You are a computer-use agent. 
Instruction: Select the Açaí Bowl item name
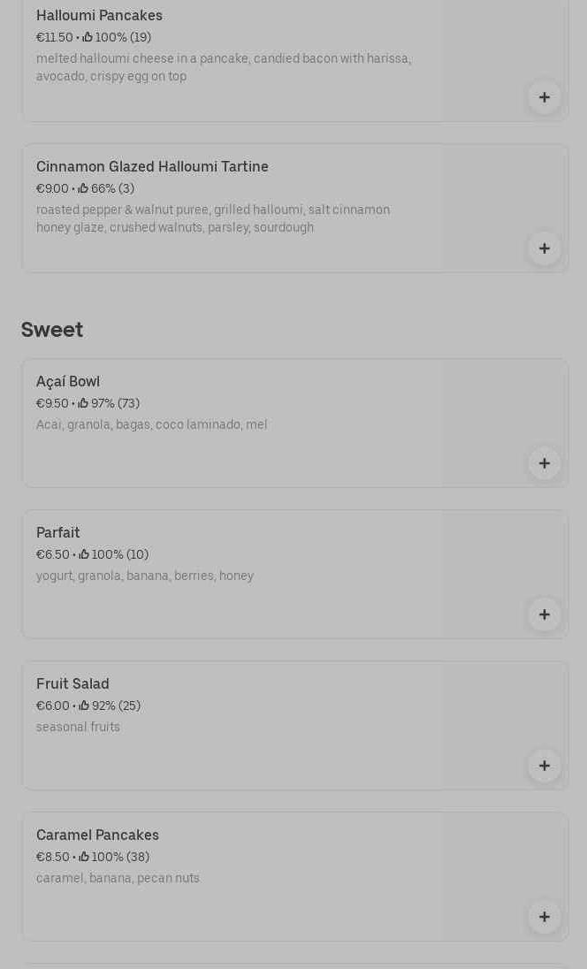coord(68,382)
